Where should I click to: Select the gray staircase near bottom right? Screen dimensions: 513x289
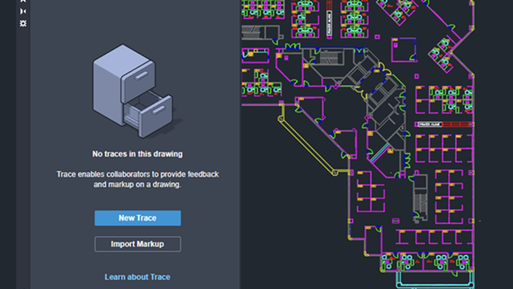[x=420, y=198]
